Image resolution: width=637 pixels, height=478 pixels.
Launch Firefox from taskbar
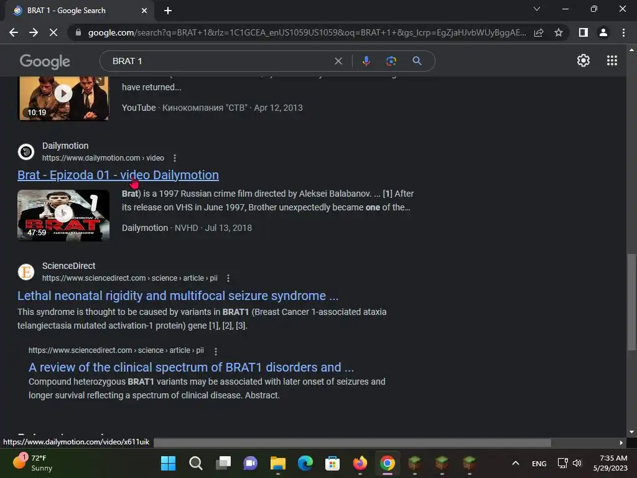(x=360, y=463)
